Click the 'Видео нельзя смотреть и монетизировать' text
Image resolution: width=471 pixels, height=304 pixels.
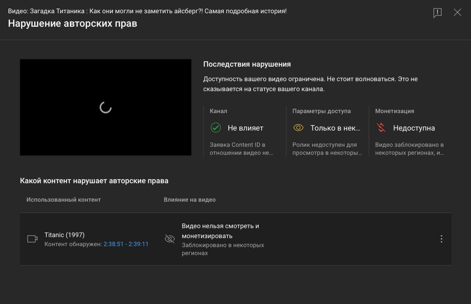tap(220, 231)
